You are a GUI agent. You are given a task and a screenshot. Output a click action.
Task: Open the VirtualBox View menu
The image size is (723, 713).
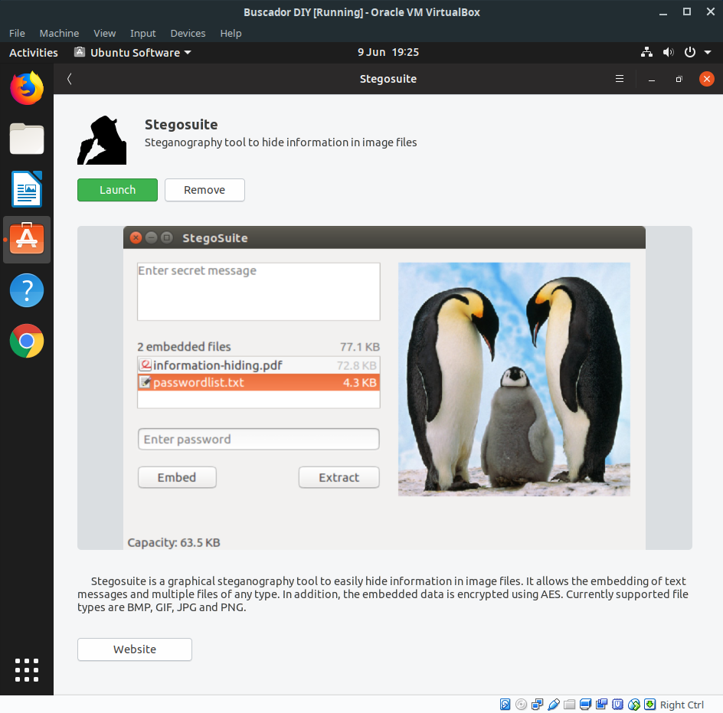[x=105, y=33]
